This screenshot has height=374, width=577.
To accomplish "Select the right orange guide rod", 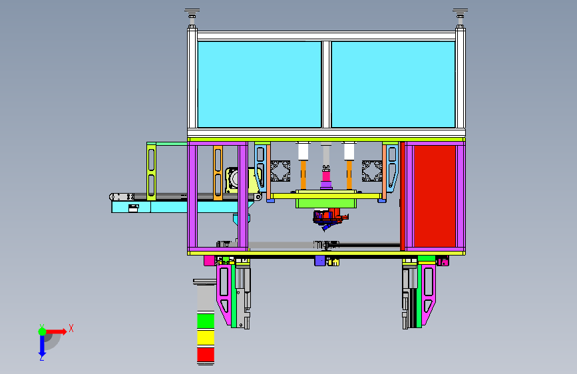I will pyautogui.click(x=349, y=175).
